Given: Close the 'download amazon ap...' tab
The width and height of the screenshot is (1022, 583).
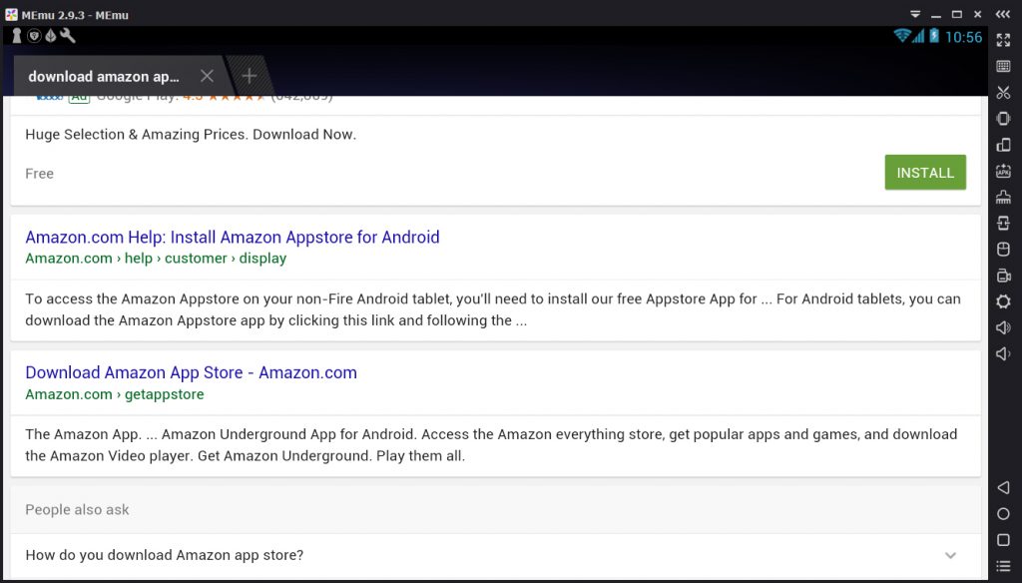Looking at the screenshot, I should 207,76.
